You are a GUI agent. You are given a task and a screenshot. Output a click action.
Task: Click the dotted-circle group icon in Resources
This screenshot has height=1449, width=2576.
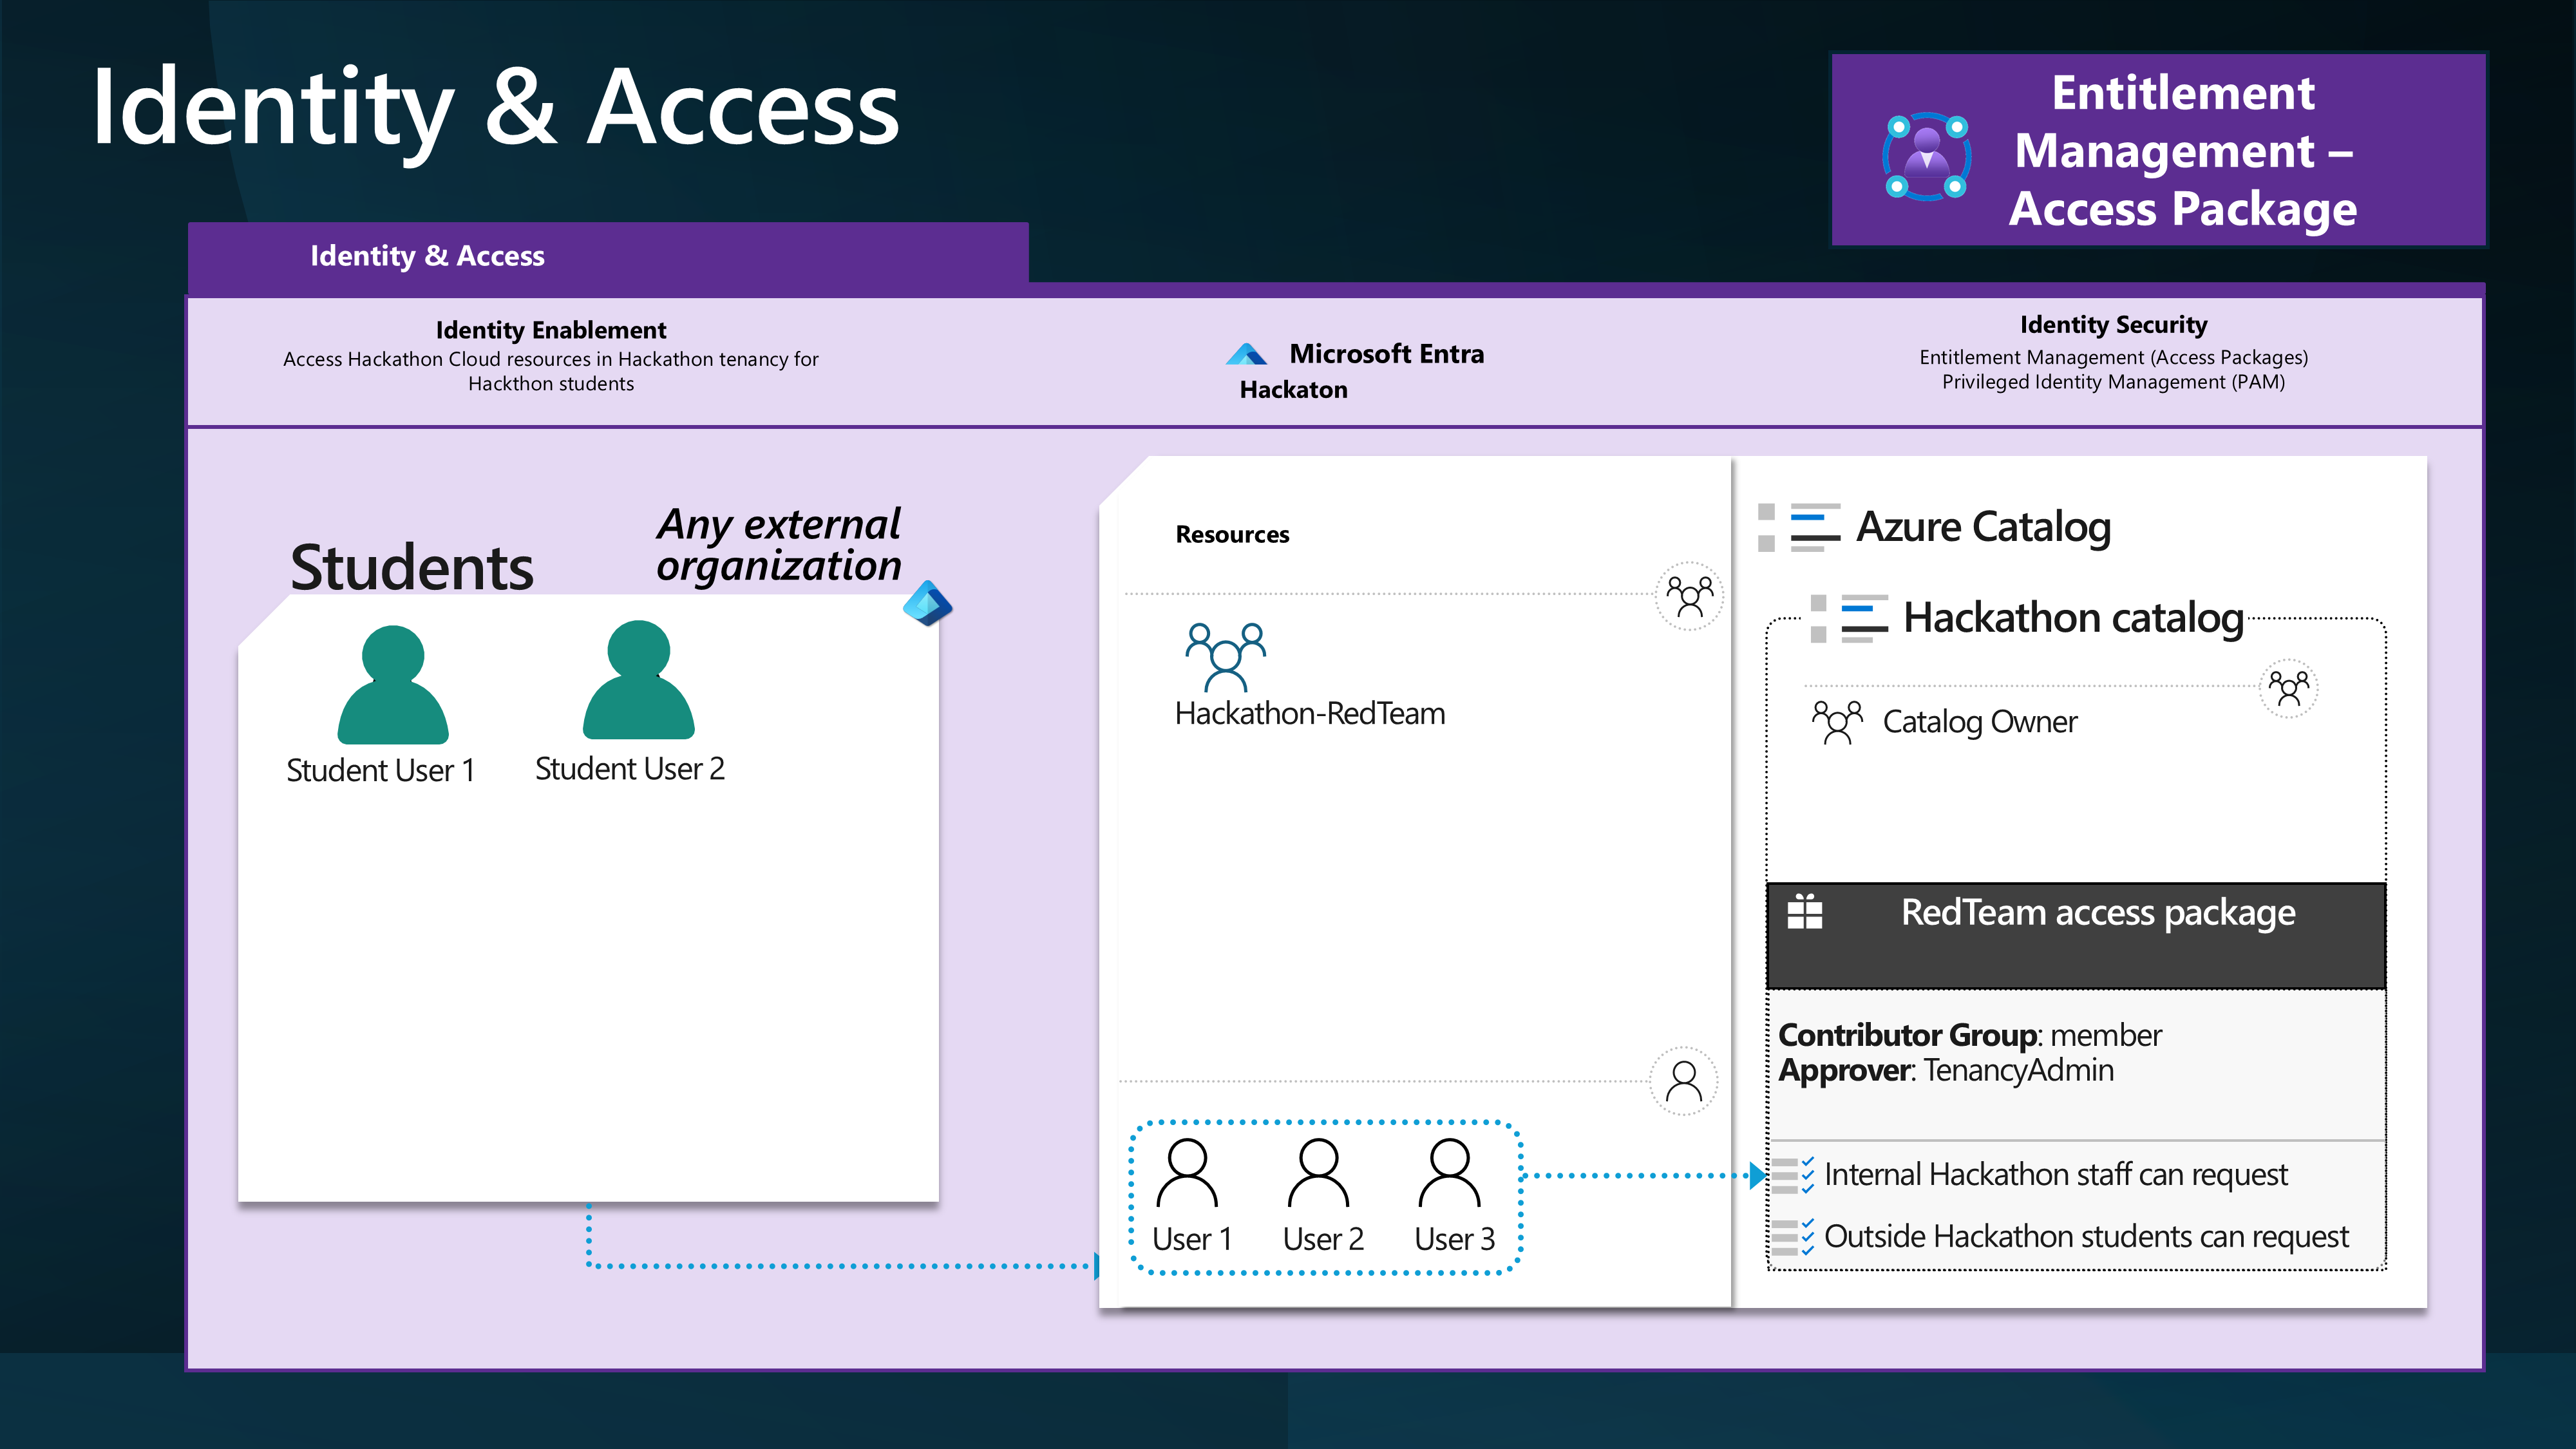click(x=1689, y=596)
